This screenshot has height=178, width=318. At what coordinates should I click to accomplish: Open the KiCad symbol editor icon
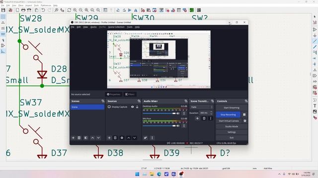click(143, 10)
